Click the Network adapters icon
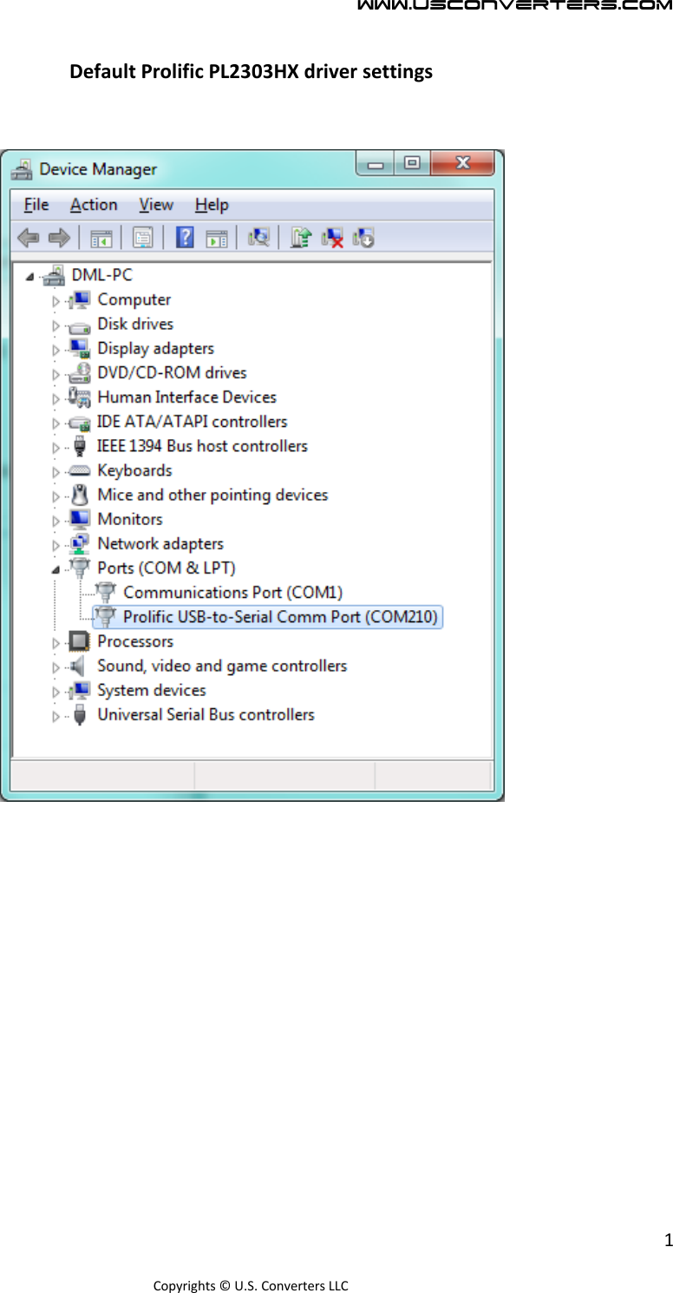This screenshot has height=1293, width=673. click(79, 544)
